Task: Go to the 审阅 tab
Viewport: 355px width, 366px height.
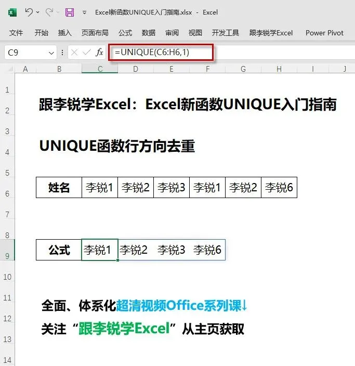Action: coord(172,33)
